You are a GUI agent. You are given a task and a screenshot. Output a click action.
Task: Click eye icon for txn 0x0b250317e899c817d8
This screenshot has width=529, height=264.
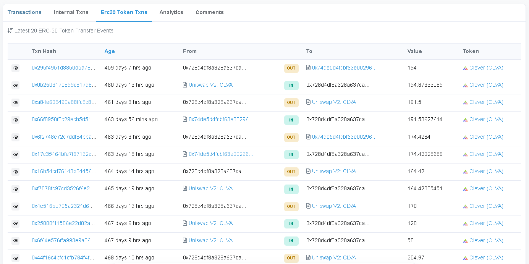pyautogui.click(x=16, y=85)
